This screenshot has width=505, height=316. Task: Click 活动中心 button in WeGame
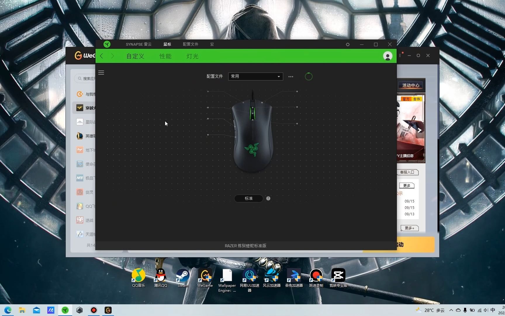(x=411, y=85)
